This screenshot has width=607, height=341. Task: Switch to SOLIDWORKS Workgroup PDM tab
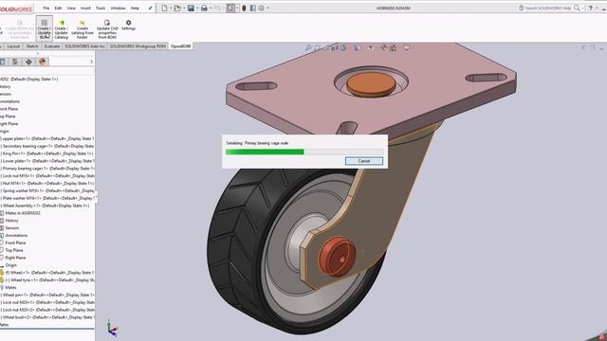[x=138, y=46]
